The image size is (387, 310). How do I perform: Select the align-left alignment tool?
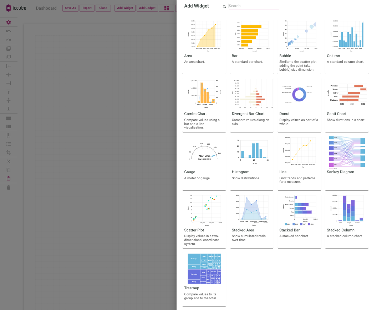[9, 66]
